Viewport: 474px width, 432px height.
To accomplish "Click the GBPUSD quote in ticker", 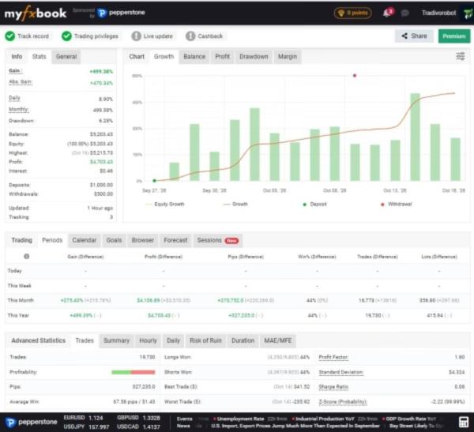I will point(140,418).
